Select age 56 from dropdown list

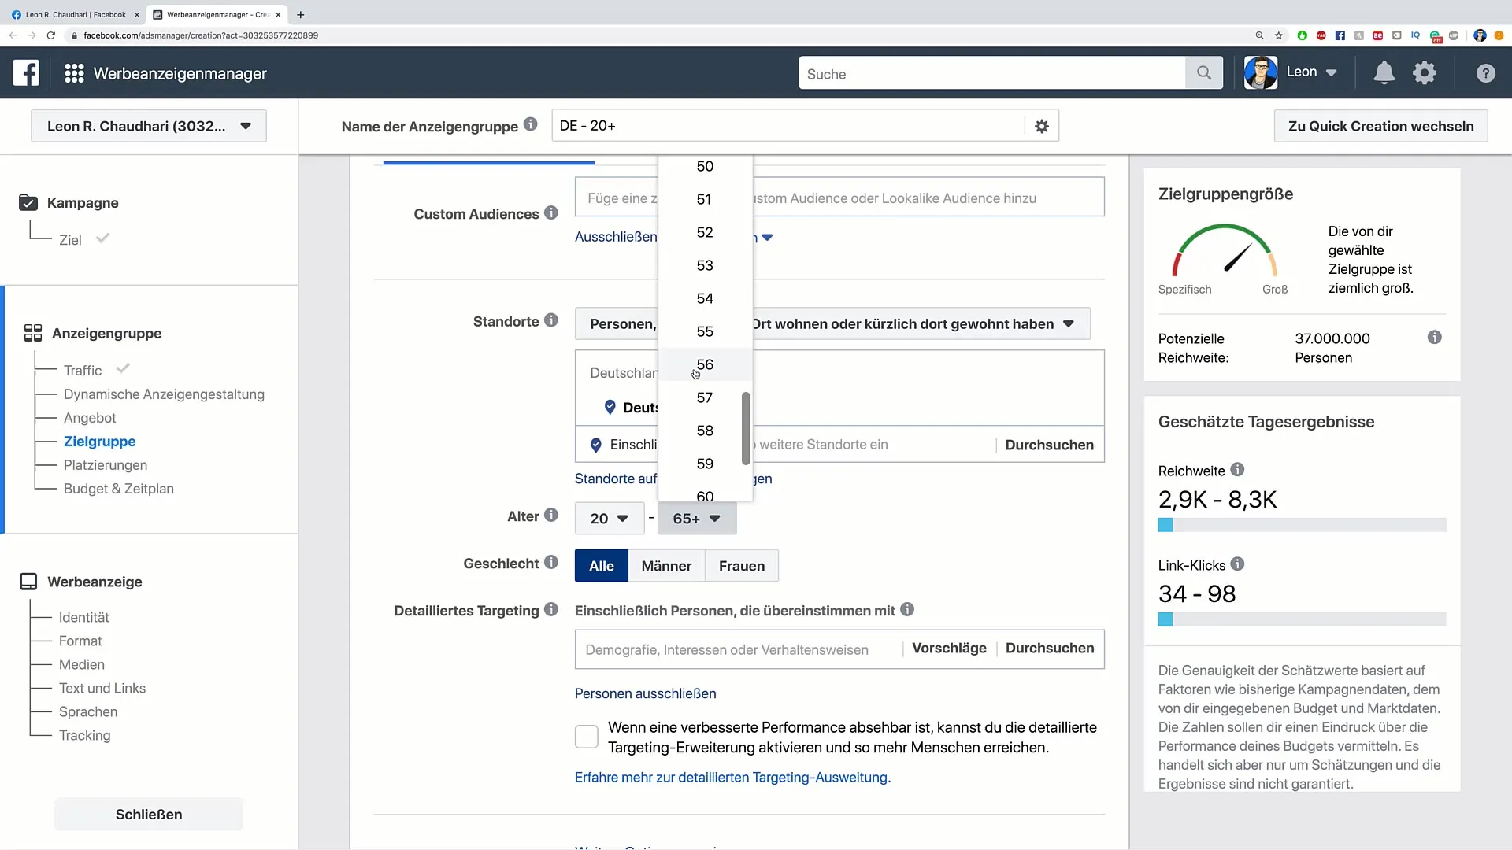(x=705, y=364)
